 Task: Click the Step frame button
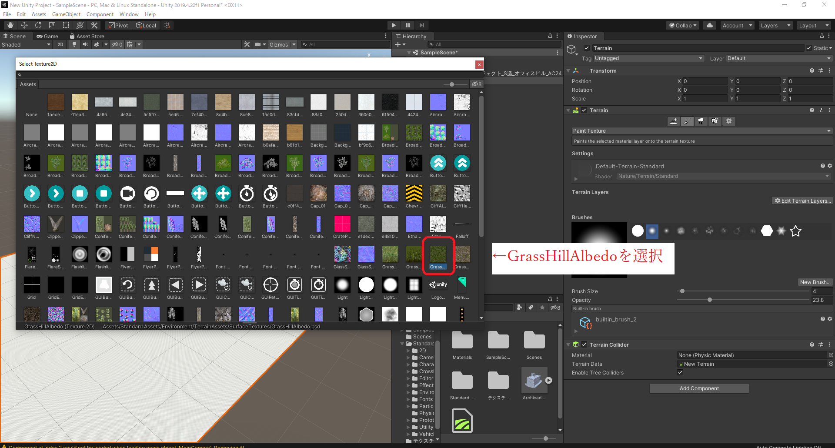[x=421, y=25]
